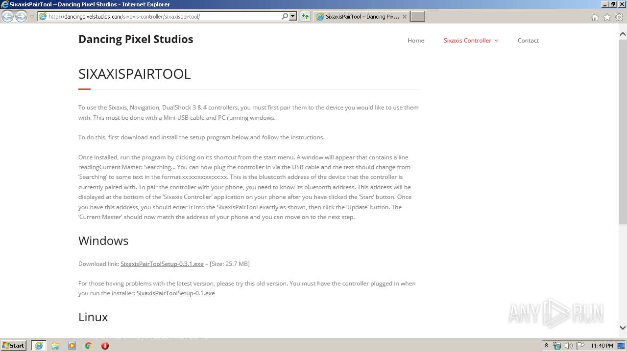627x352 pixels.
Task: Click the page favicon in address bar
Action: [43, 17]
